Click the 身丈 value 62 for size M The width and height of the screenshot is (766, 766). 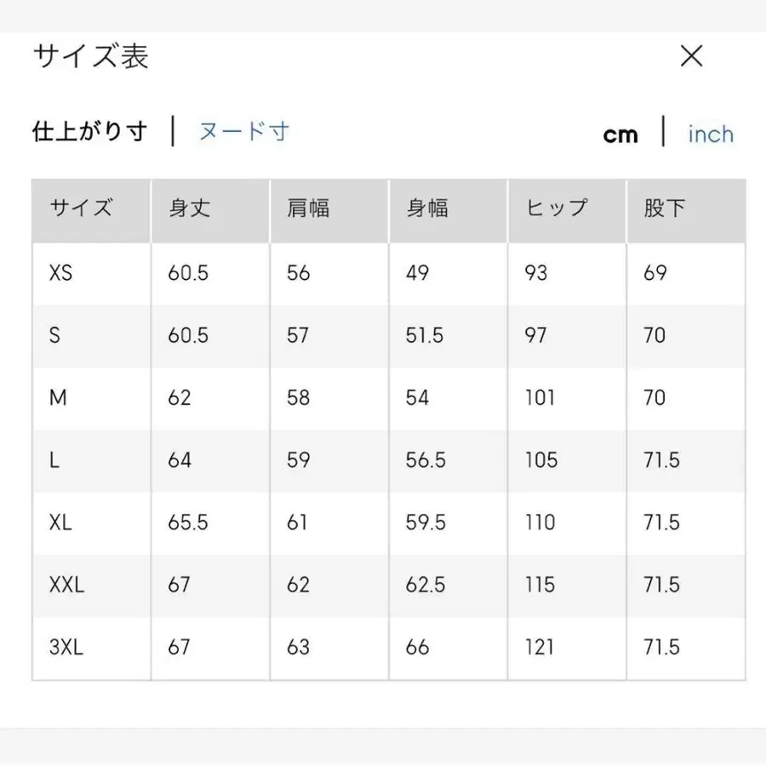pos(179,397)
